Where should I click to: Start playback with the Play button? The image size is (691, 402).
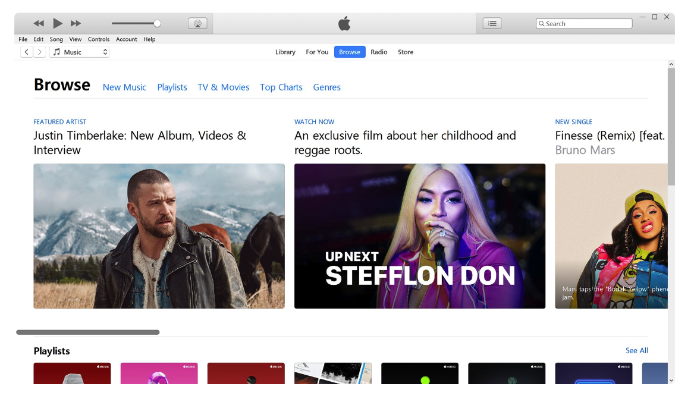57,23
